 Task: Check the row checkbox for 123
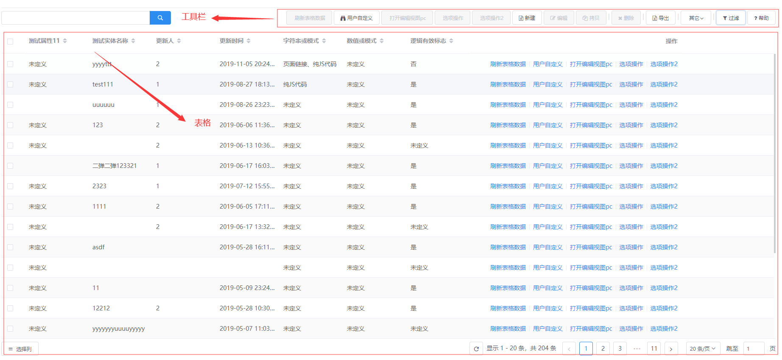pyautogui.click(x=10, y=125)
